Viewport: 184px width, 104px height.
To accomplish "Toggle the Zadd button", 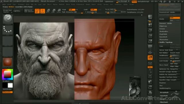I will point(86,10).
